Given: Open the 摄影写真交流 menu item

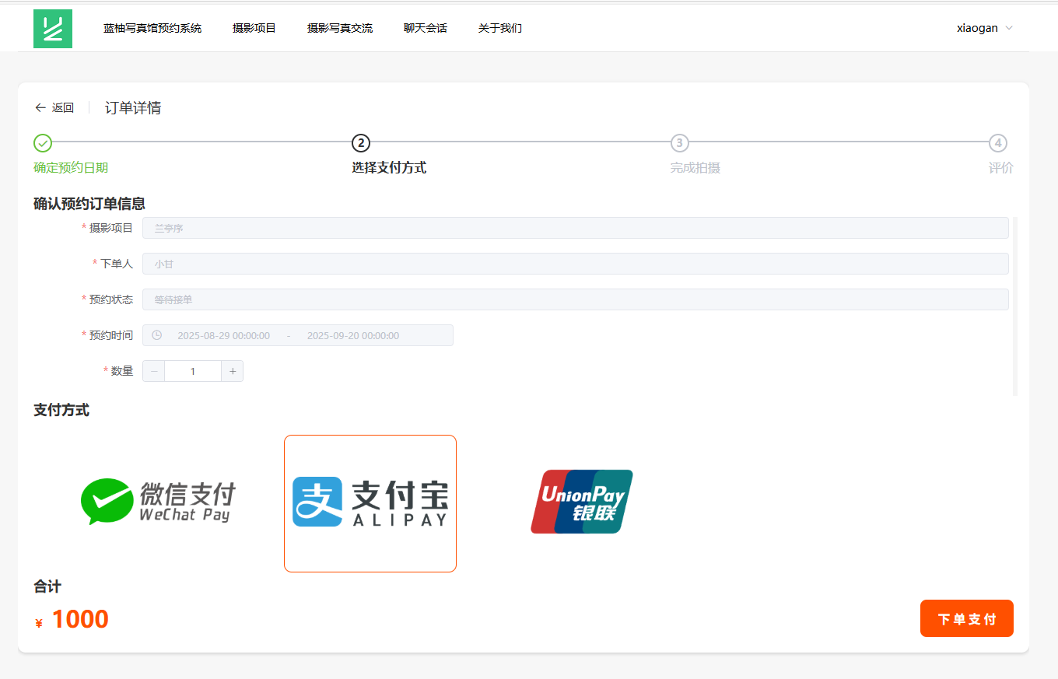Looking at the screenshot, I should [x=340, y=28].
